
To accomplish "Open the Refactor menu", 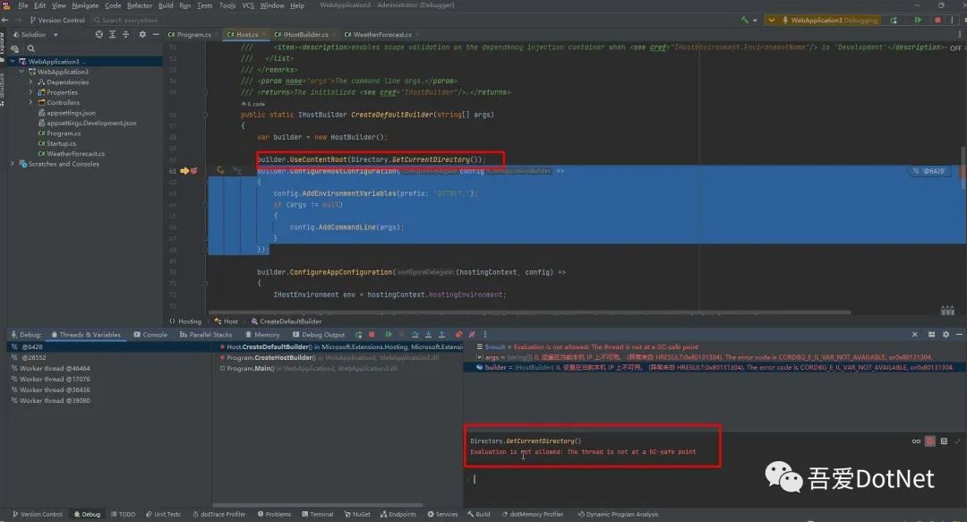I will coord(140,5).
